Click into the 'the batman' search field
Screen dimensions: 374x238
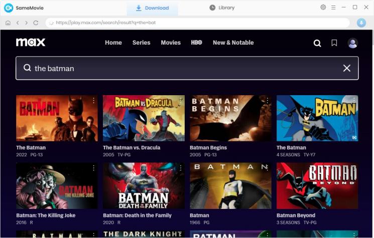(x=187, y=68)
